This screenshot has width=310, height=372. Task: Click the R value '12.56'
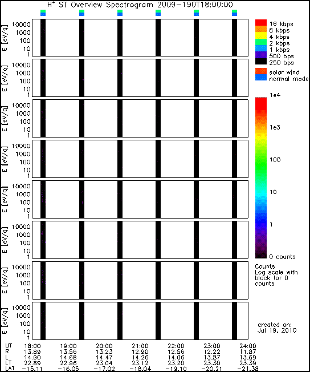[x=176, y=352]
